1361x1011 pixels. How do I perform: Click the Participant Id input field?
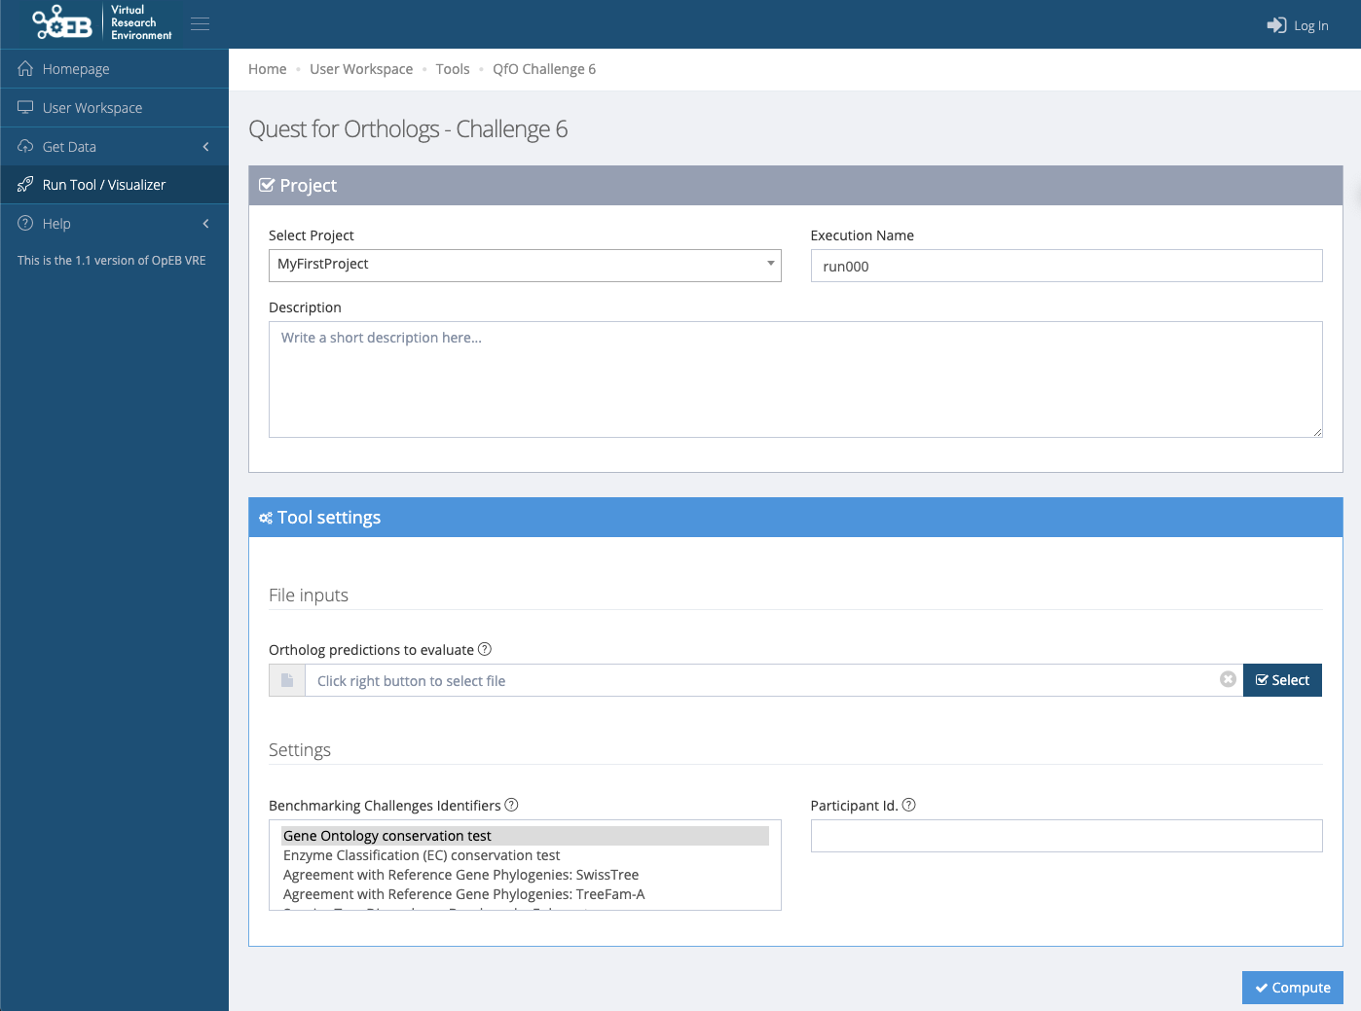(x=1066, y=836)
